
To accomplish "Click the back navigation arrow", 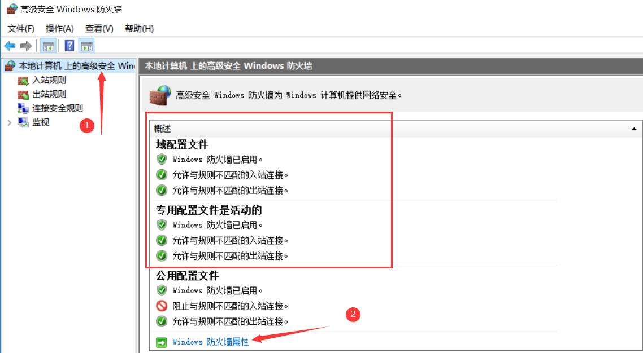I will coord(10,46).
